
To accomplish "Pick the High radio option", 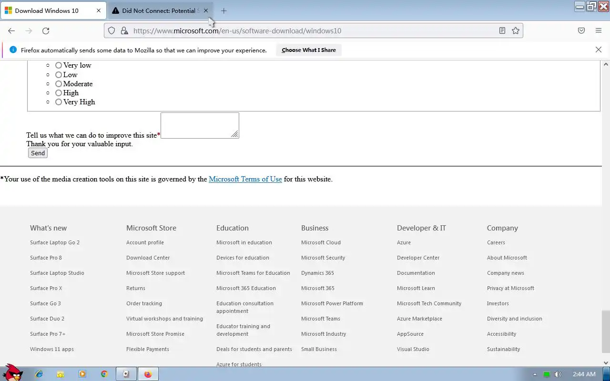I will [59, 93].
